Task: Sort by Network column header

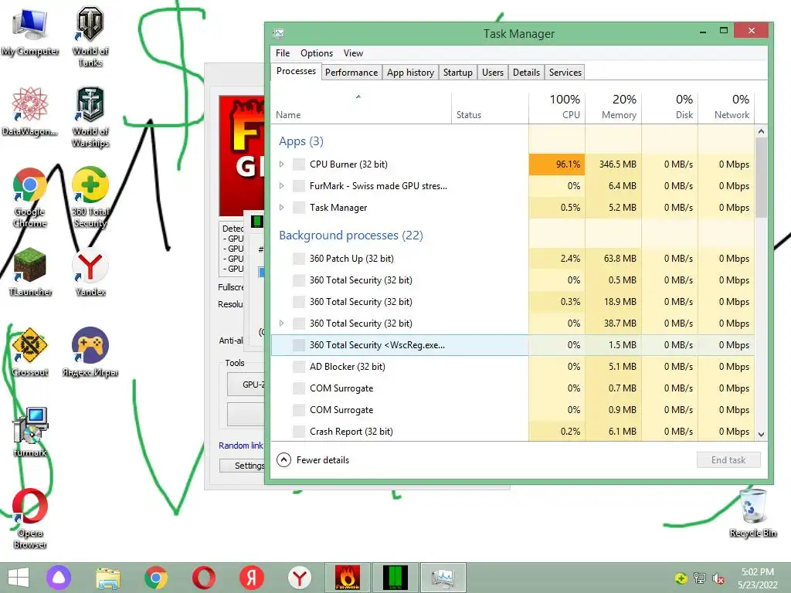Action: pos(726,107)
